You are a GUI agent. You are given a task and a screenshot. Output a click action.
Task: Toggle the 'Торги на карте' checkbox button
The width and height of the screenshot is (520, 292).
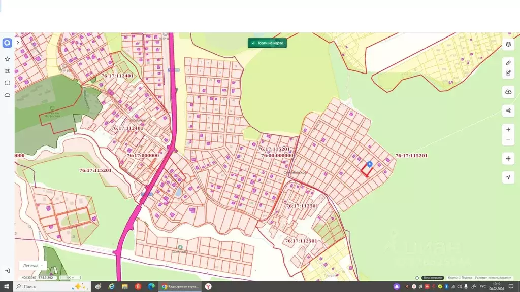coord(267,43)
